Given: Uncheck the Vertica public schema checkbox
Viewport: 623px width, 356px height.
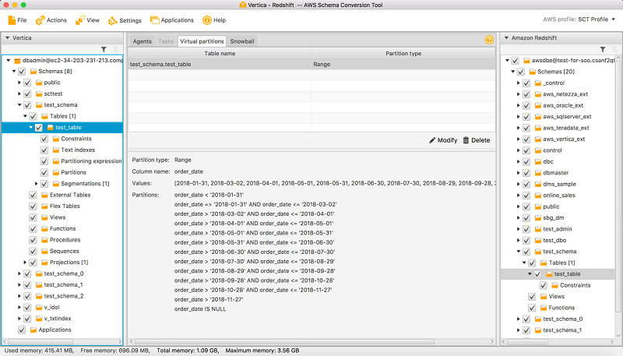Looking at the screenshot, I should 27,83.
